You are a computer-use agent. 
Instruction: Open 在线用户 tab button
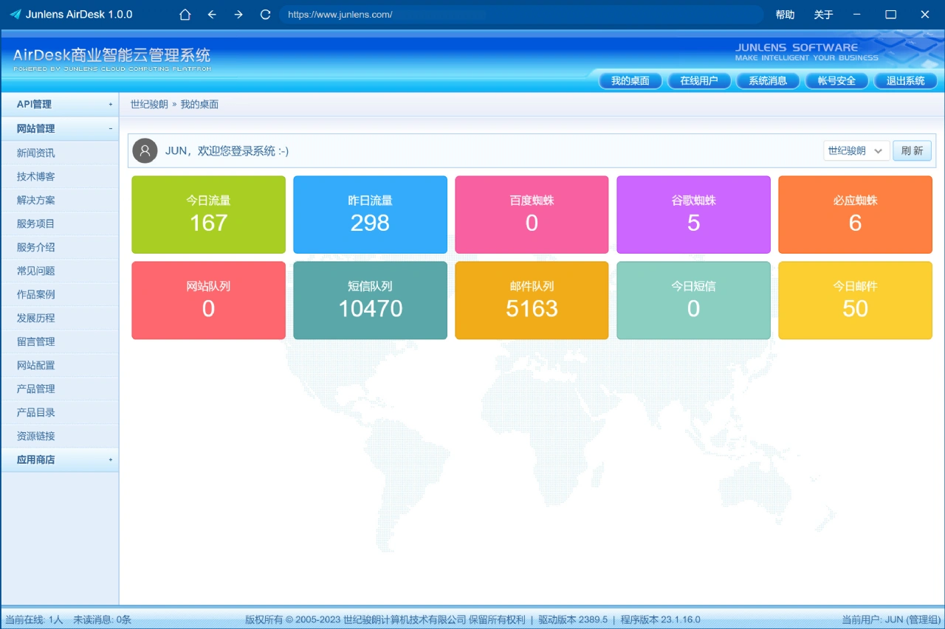click(x=699, y=81)
